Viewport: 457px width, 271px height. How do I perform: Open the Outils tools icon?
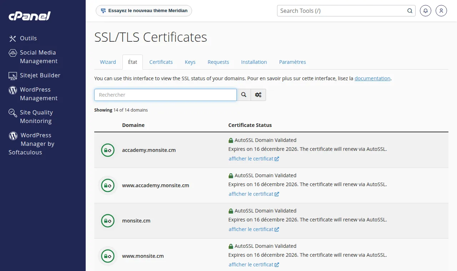tap(13, 39)
